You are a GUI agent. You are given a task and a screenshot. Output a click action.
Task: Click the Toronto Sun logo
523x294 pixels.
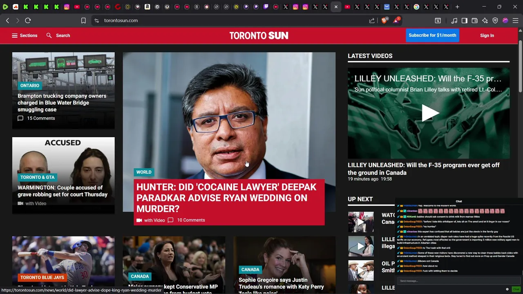259,36
